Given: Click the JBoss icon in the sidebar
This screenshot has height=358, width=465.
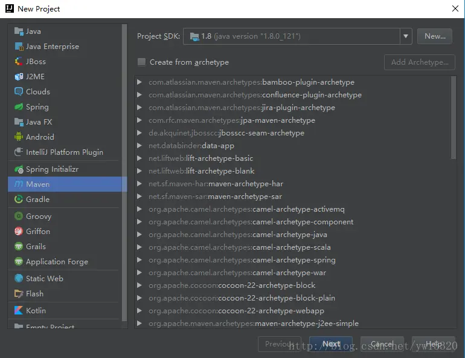Looking at the screenshot, I should (x=19, y=62).
